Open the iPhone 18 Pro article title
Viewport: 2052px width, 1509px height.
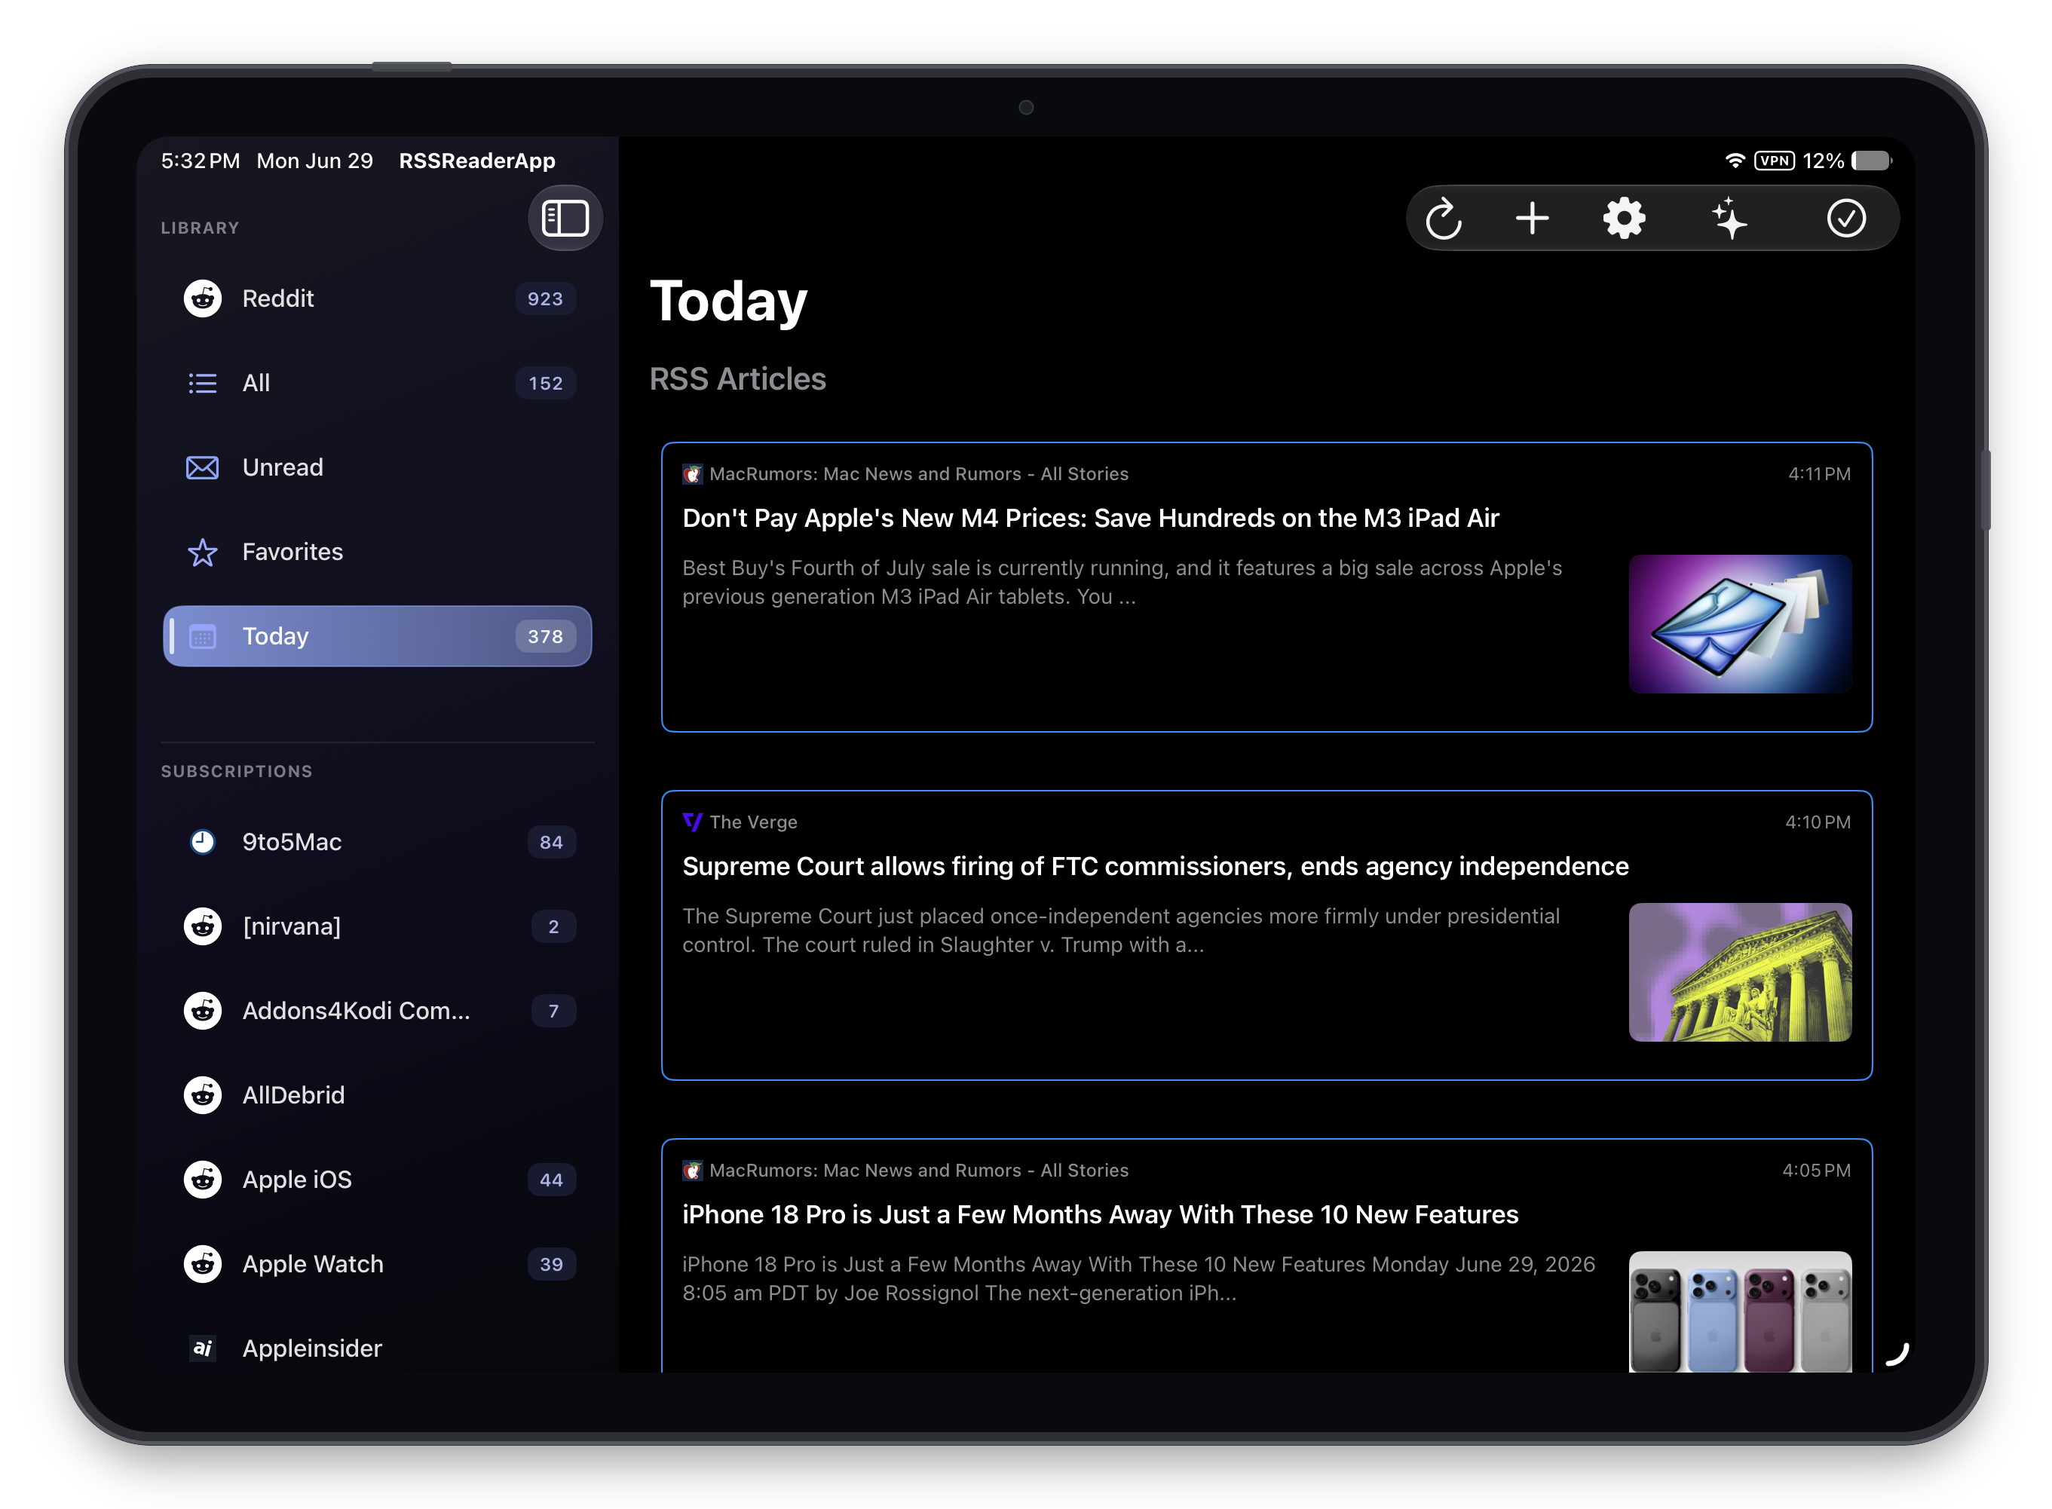(x=1100, y=1215)
